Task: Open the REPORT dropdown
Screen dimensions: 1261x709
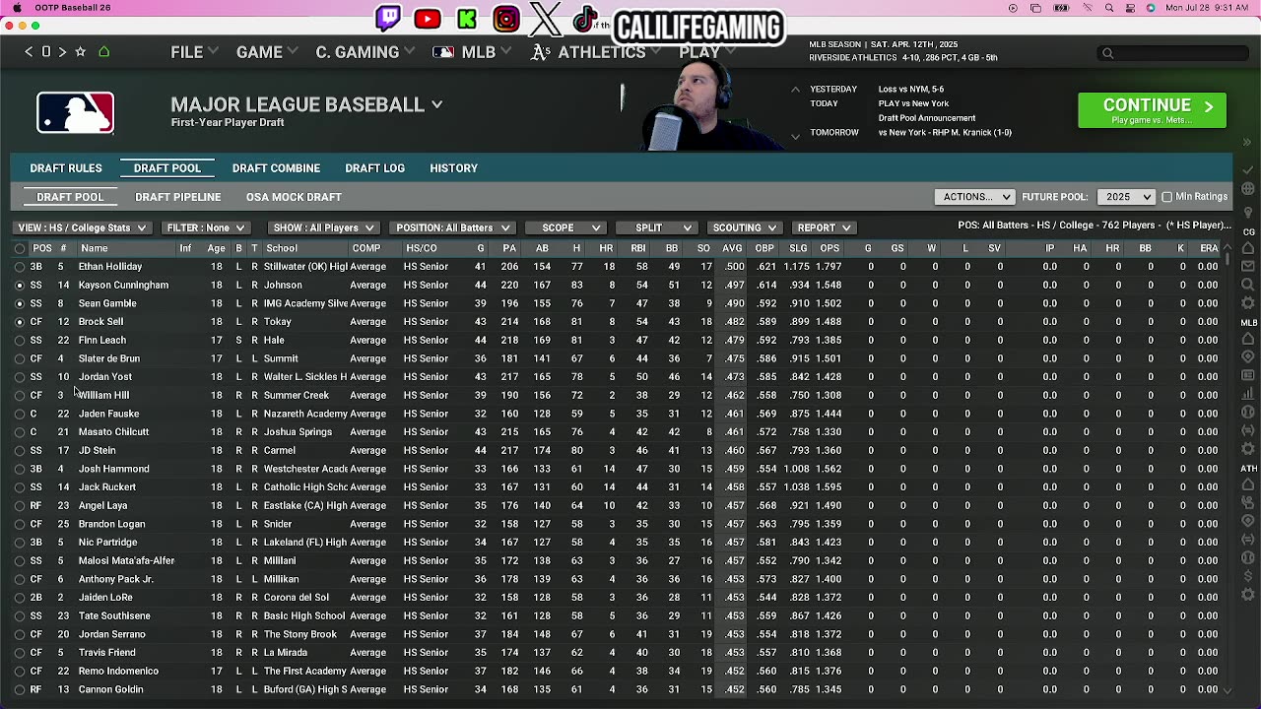Action: (x=824, y=227)
